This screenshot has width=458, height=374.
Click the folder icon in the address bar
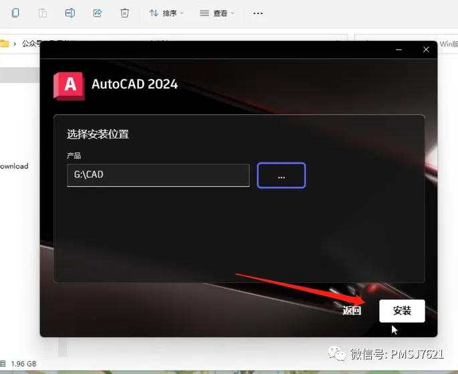click(x=5, y=44)
